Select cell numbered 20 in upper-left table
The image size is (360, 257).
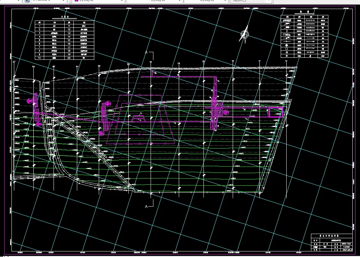69,58
